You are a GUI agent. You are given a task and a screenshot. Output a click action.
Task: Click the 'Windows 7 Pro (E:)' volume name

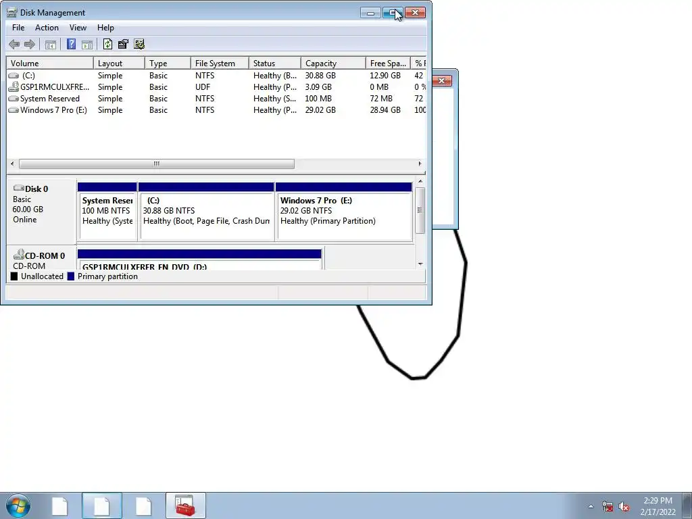point(53,110)
